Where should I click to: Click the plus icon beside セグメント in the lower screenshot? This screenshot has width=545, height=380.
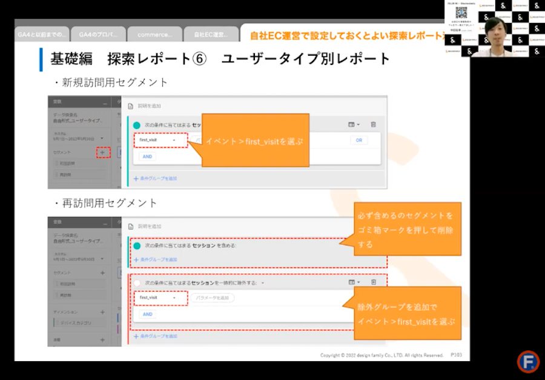[x=102, y=273]
